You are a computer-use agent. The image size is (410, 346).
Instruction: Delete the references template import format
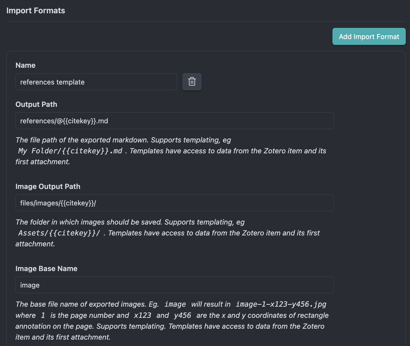pyautogui.click(x=192, y=82)
